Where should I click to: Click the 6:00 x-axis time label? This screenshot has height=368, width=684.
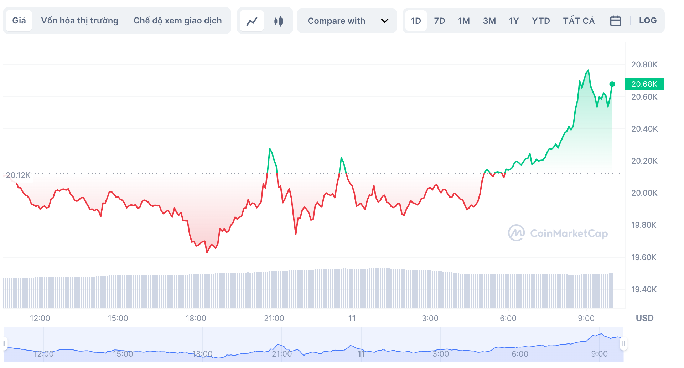click(508, 318)
